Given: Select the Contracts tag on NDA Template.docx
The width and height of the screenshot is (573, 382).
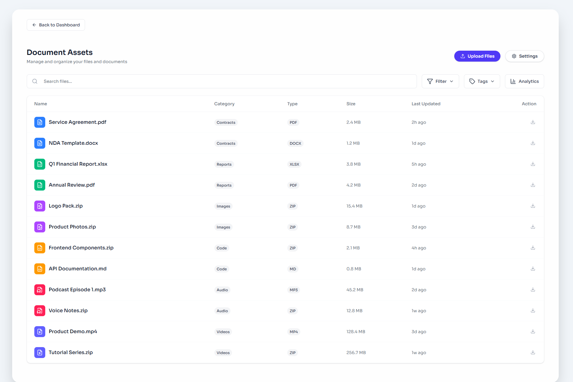Looking at the screenshot, I should (x=226, y=144).
